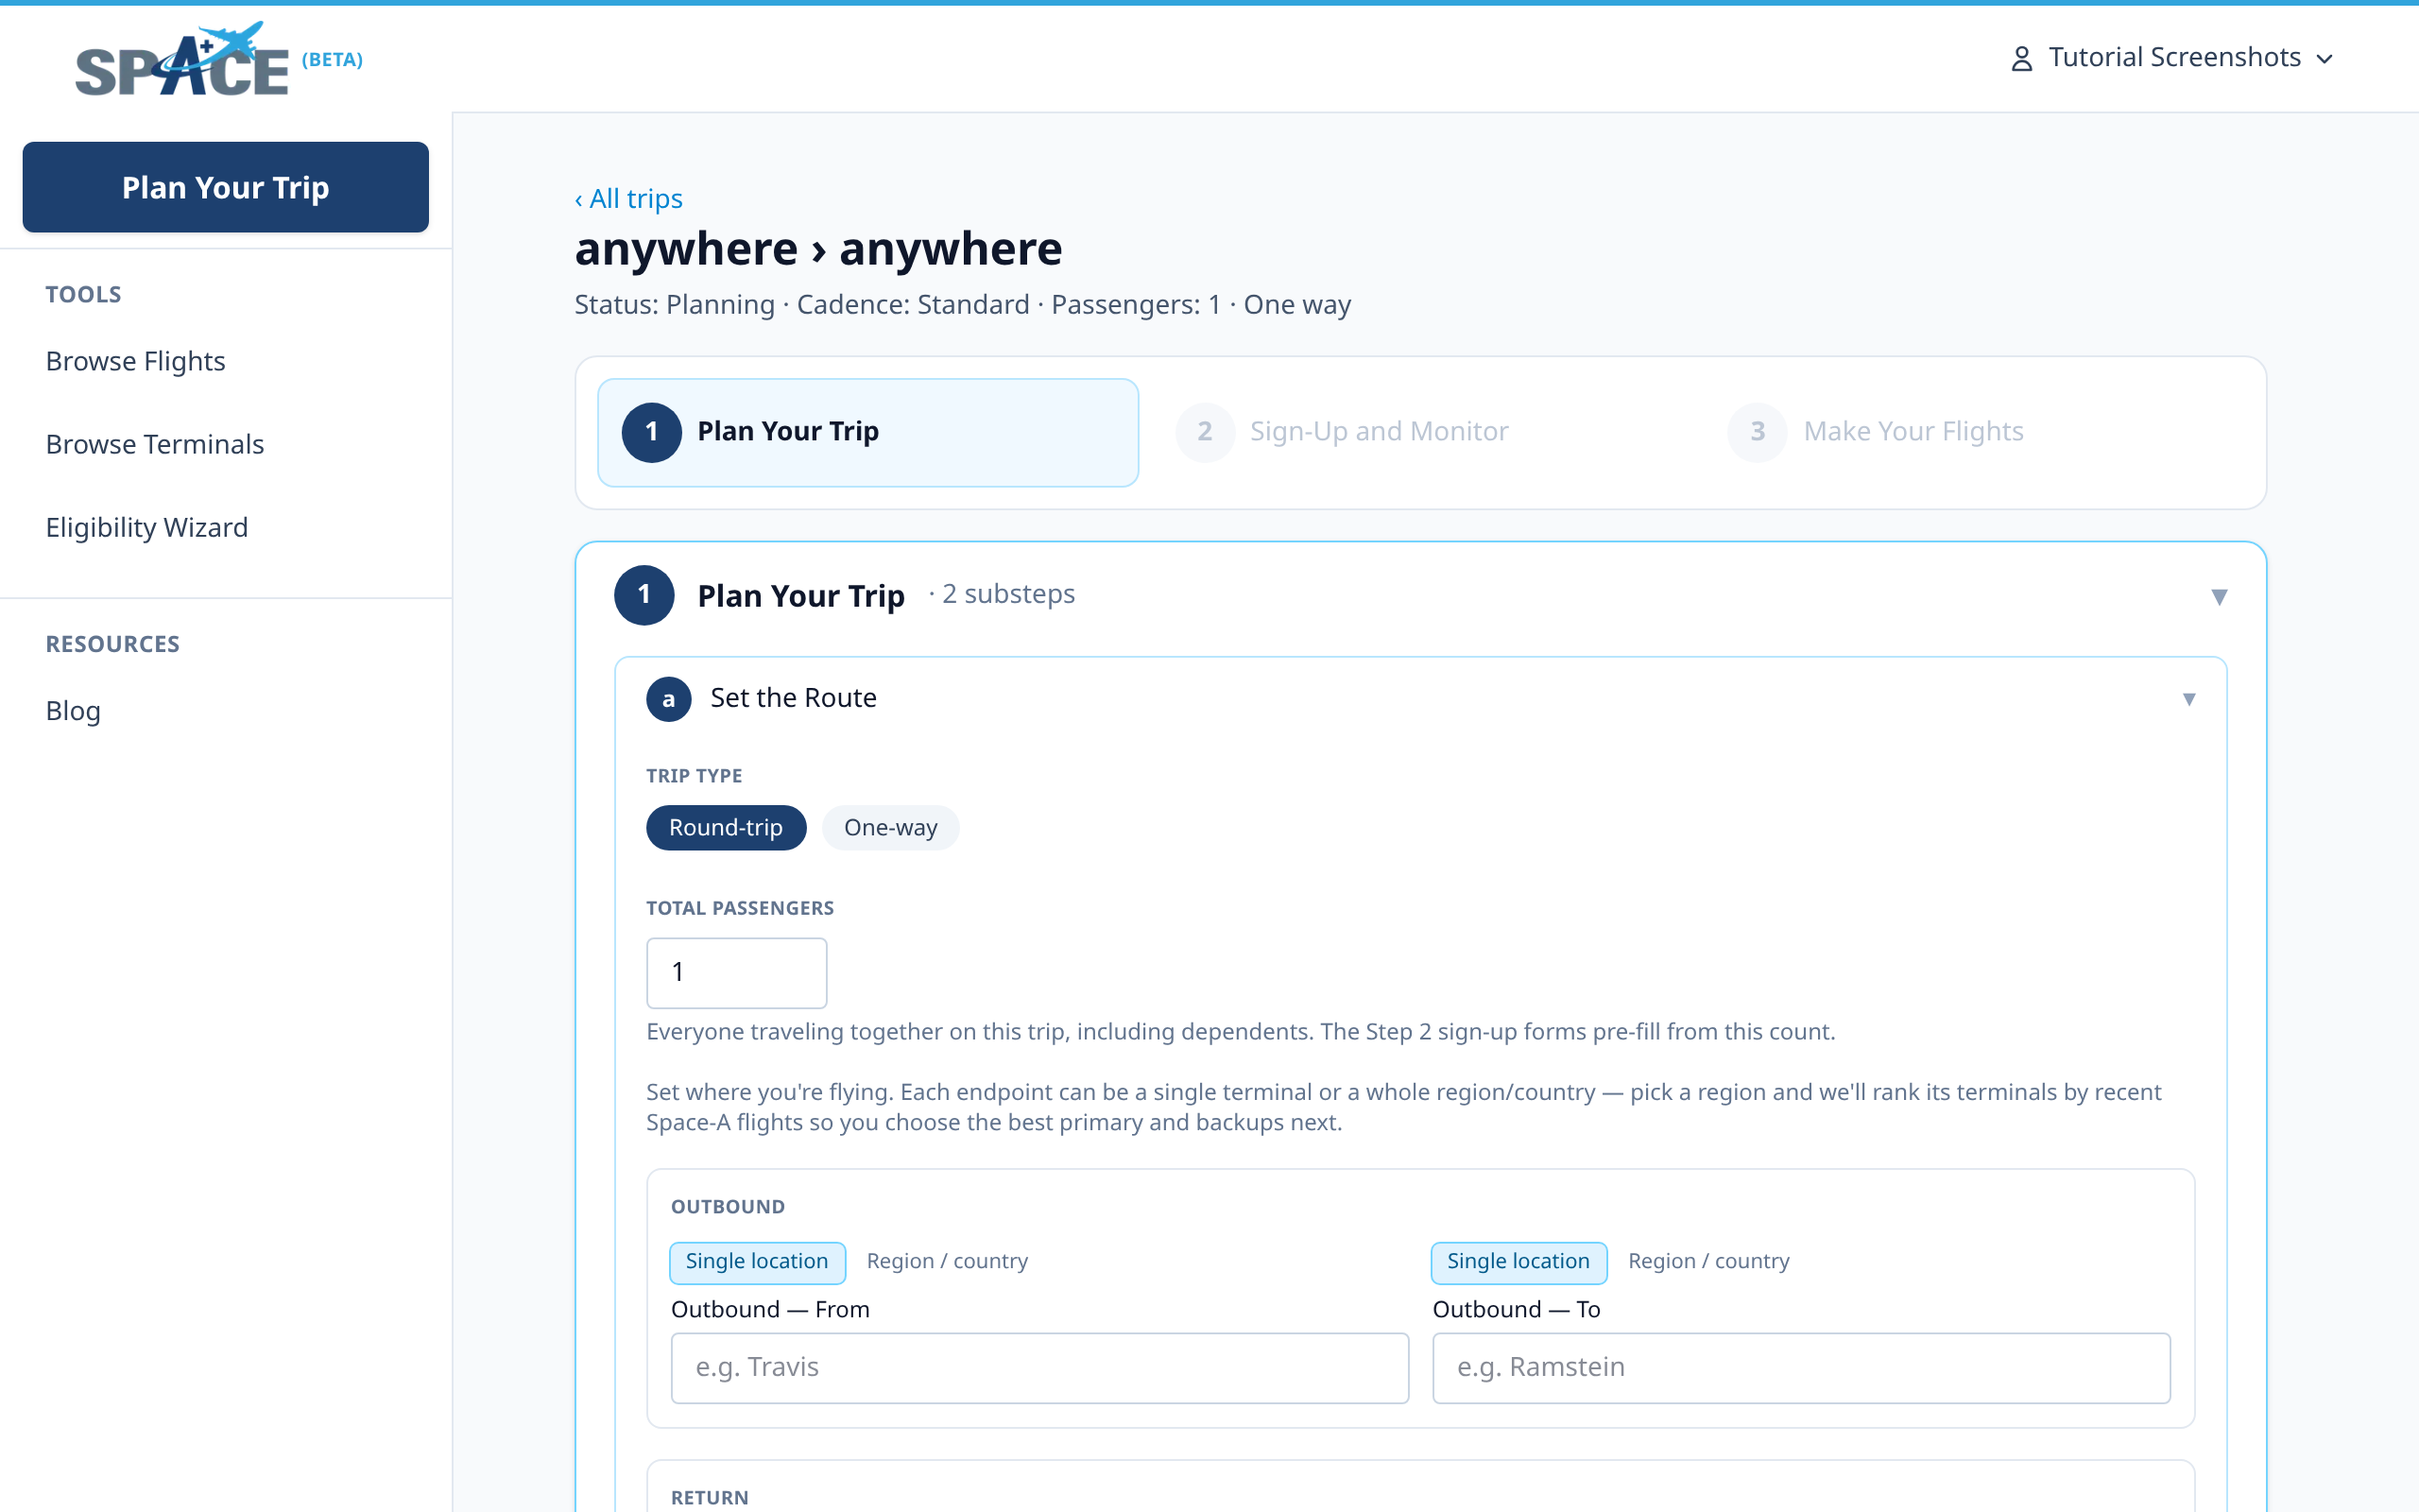Click the section number 1 badge
The image size is (2419, 1512).
click(644, 595)
